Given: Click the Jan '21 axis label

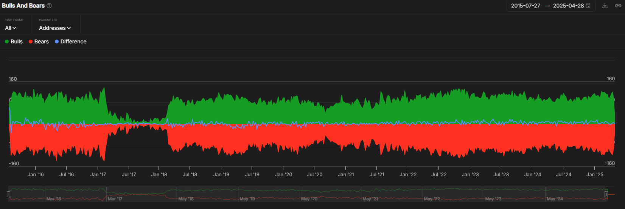Looking at the screenshot, I should [346, 174].
